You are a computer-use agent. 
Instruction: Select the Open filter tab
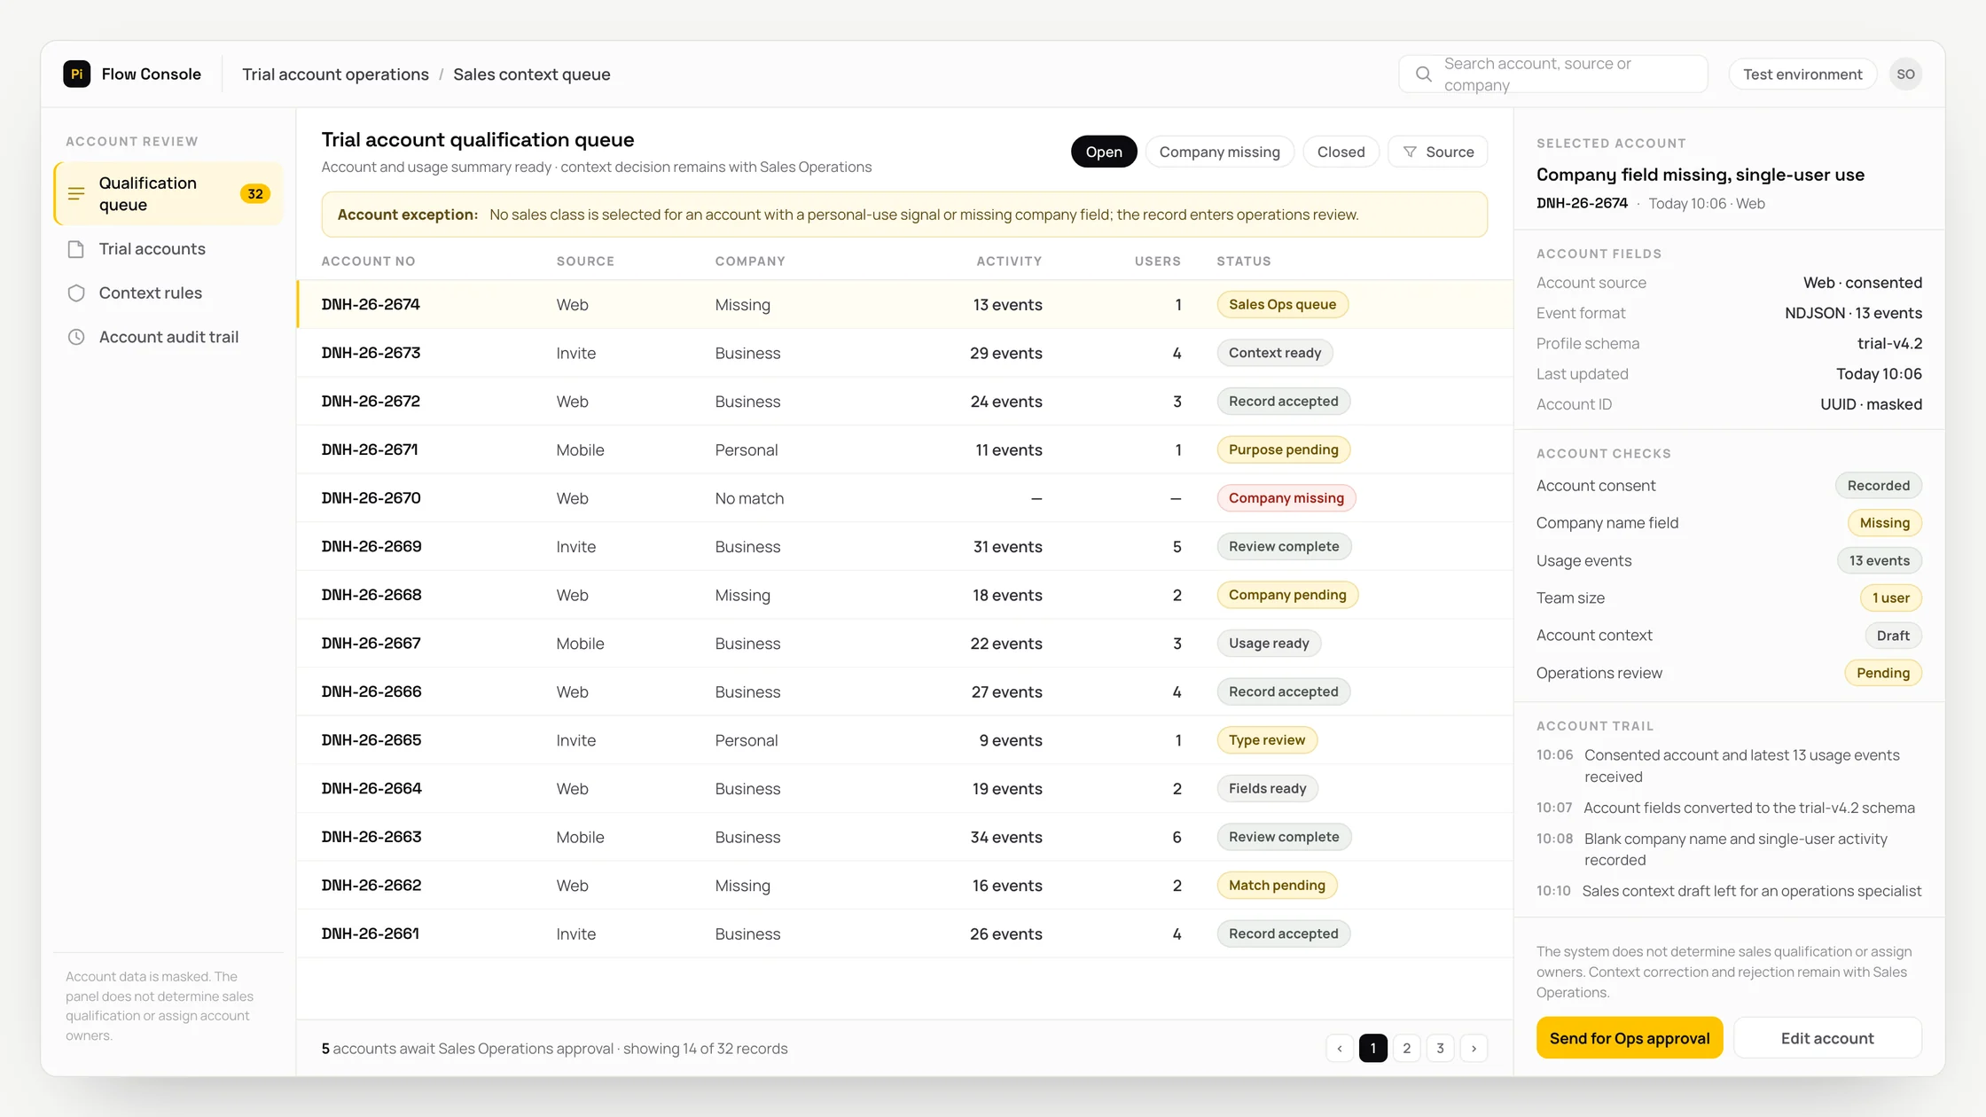[x=1104, y=152]
